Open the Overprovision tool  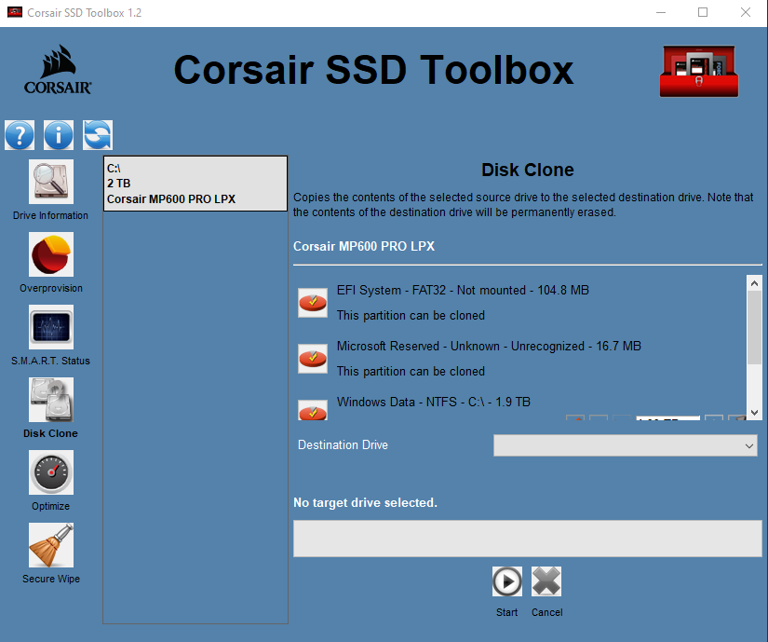click(x=51, y=255)
